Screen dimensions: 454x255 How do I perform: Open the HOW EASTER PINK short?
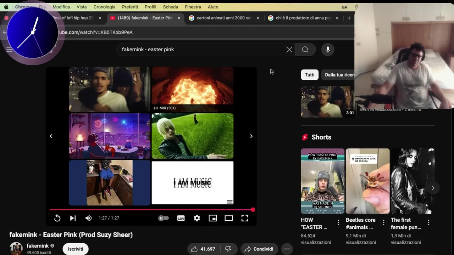tap(322, 181)
